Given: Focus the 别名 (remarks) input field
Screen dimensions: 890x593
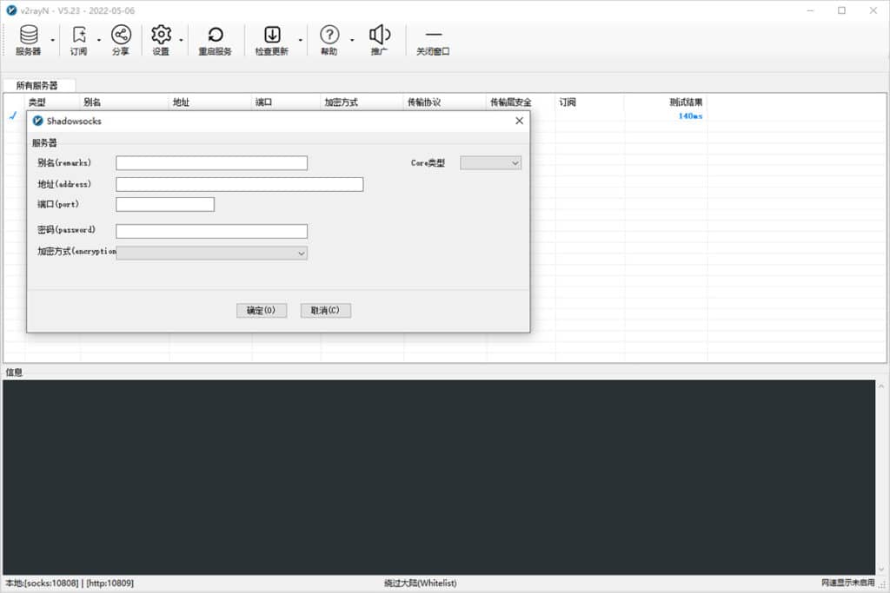Looking at the screenshot, I should [211, 162].
